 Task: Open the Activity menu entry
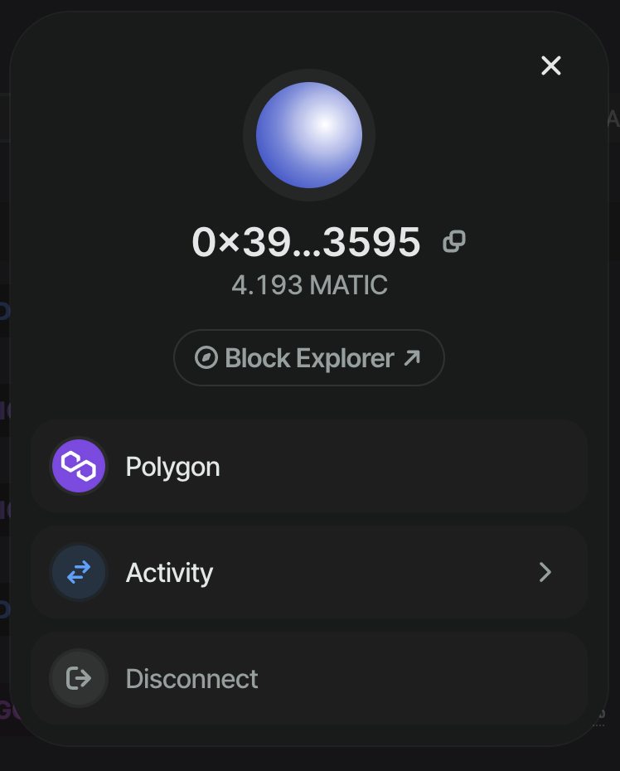point(169,572)
